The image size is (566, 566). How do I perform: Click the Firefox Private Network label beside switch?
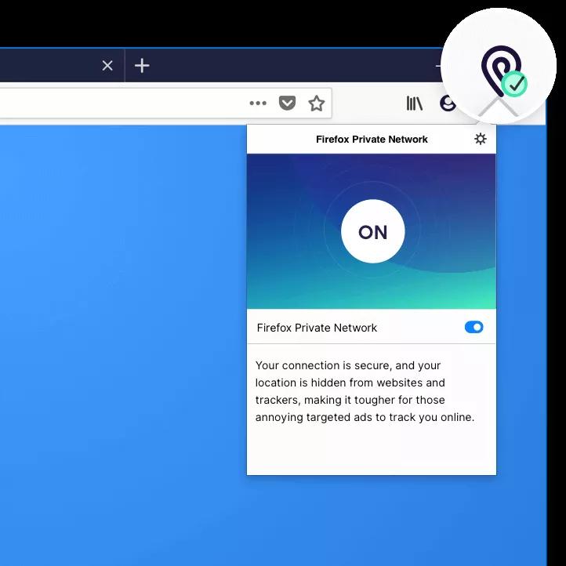coord(317,328)
